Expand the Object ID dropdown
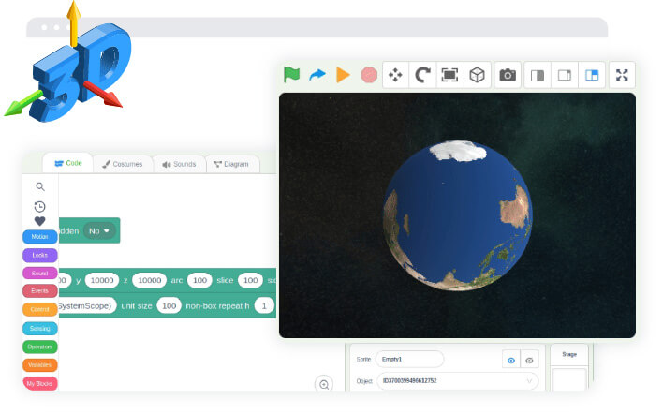Viewport: 663px width, 414px height. point(530,380)
